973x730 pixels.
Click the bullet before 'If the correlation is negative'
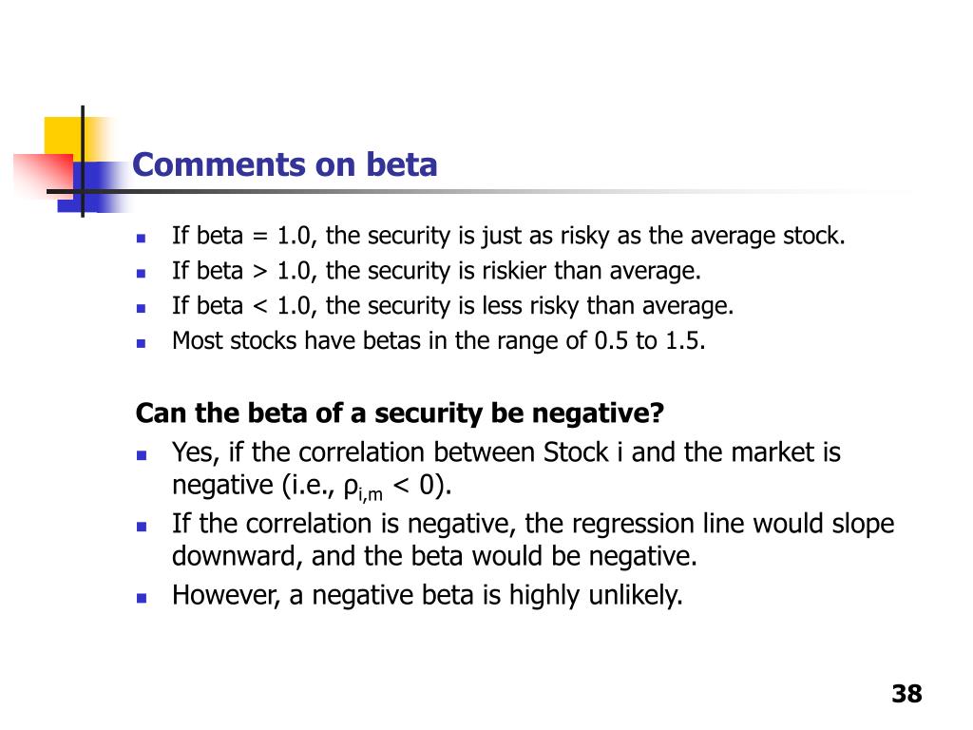pyautogui.click(x=142, y=527)
